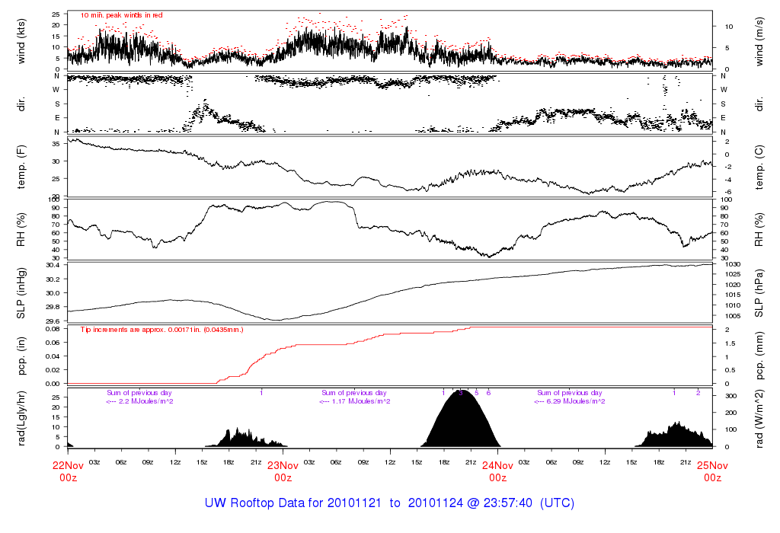Click the '6.29 MJoules/m^2' daily sum text
This screenshot has height=533, width=780.
pyautogui.click(x=576, y=401)
